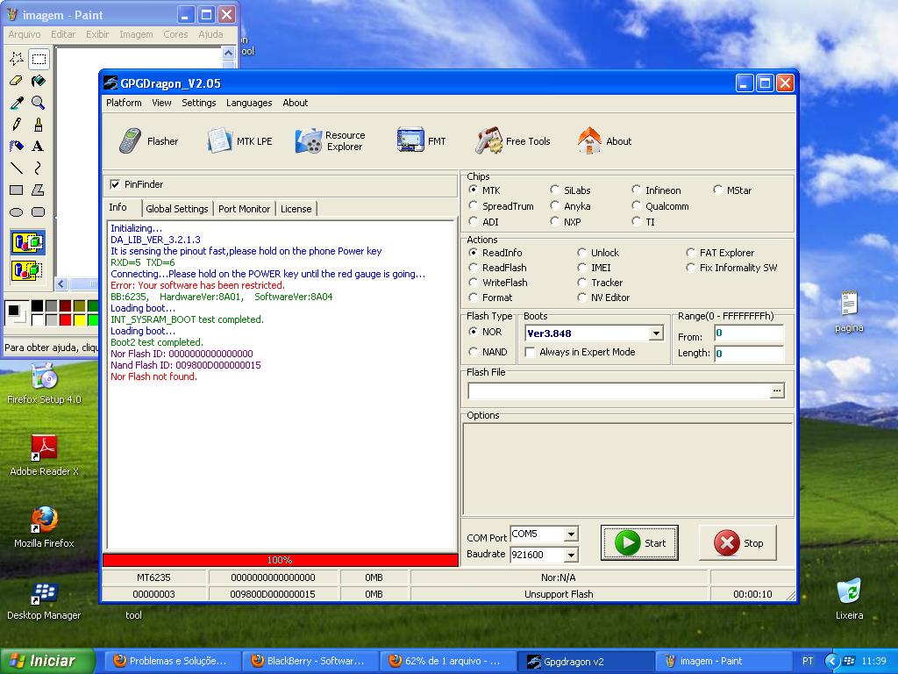Open the View menu
The height and width of the screenshot is (674, 898).
161,103
